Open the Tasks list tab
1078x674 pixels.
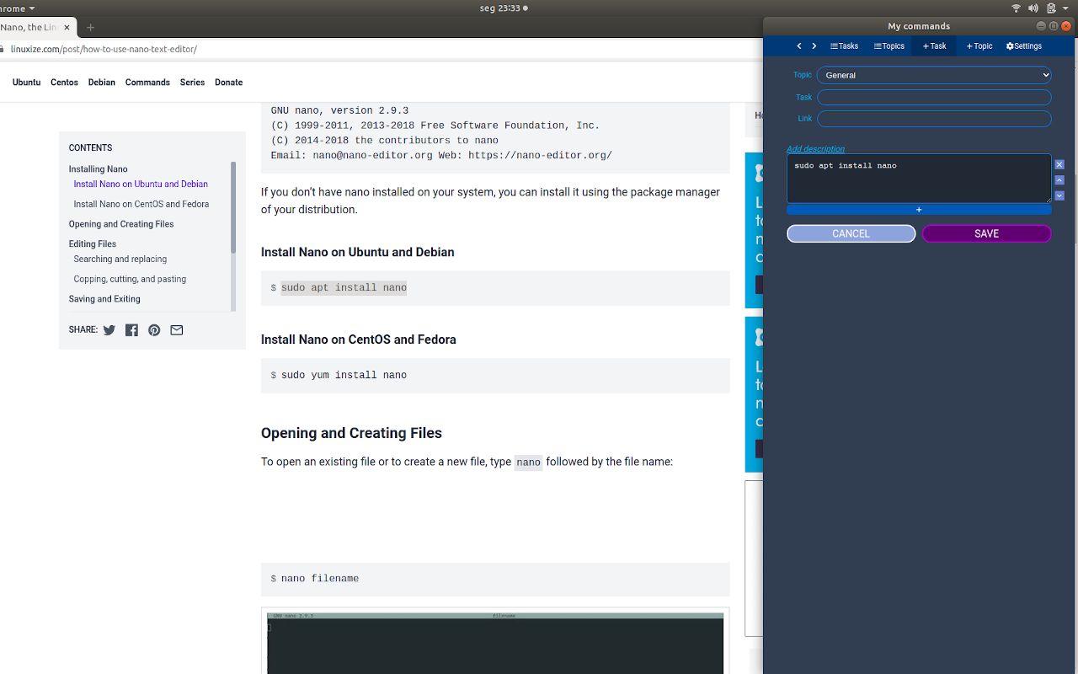coord(844,46)
